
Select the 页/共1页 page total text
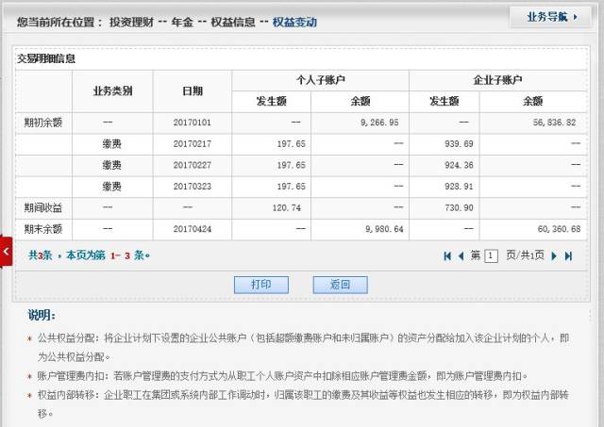(x=525, y=255)
